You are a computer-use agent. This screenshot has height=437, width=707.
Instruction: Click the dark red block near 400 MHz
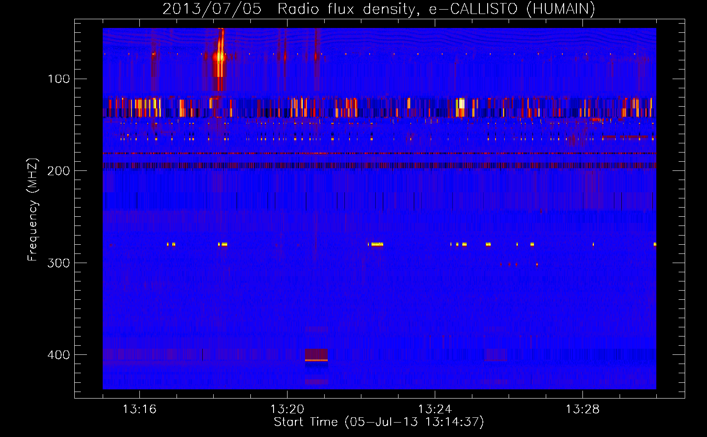click(x=316, y=354)
